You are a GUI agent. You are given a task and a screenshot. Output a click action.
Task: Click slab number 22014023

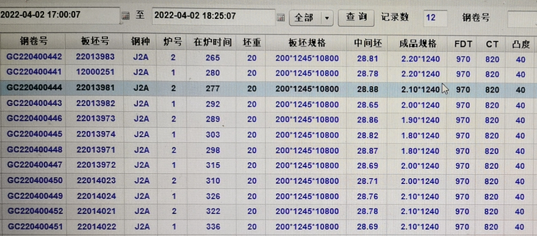coord(96,181)
